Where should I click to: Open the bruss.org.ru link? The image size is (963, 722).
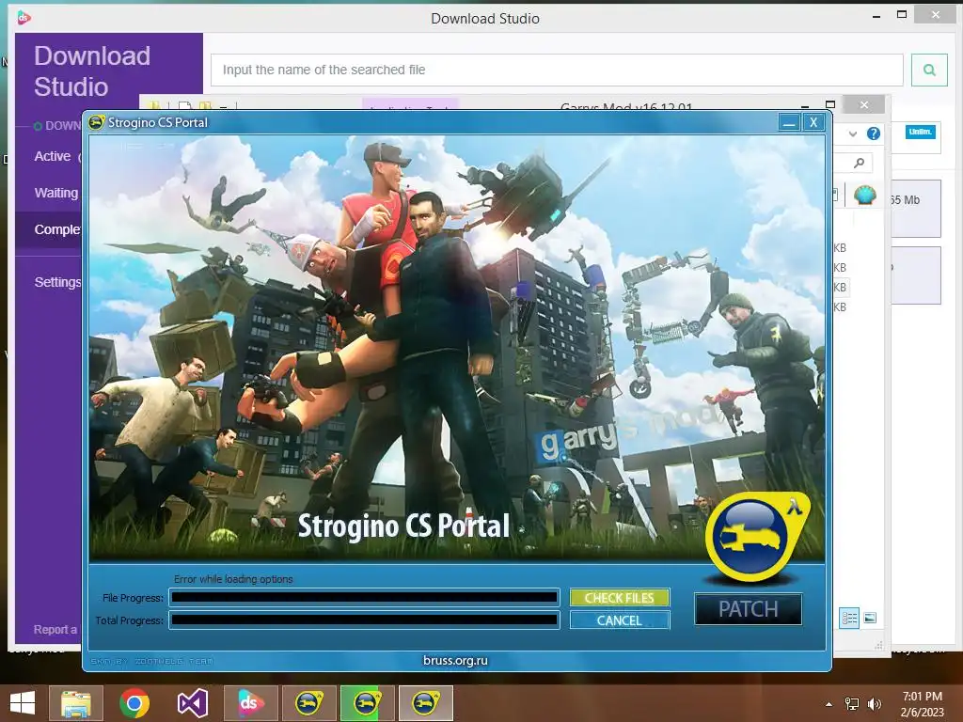455,661
